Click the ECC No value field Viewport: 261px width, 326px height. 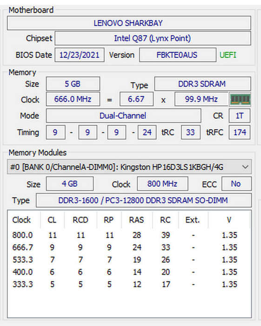(236, 184)
